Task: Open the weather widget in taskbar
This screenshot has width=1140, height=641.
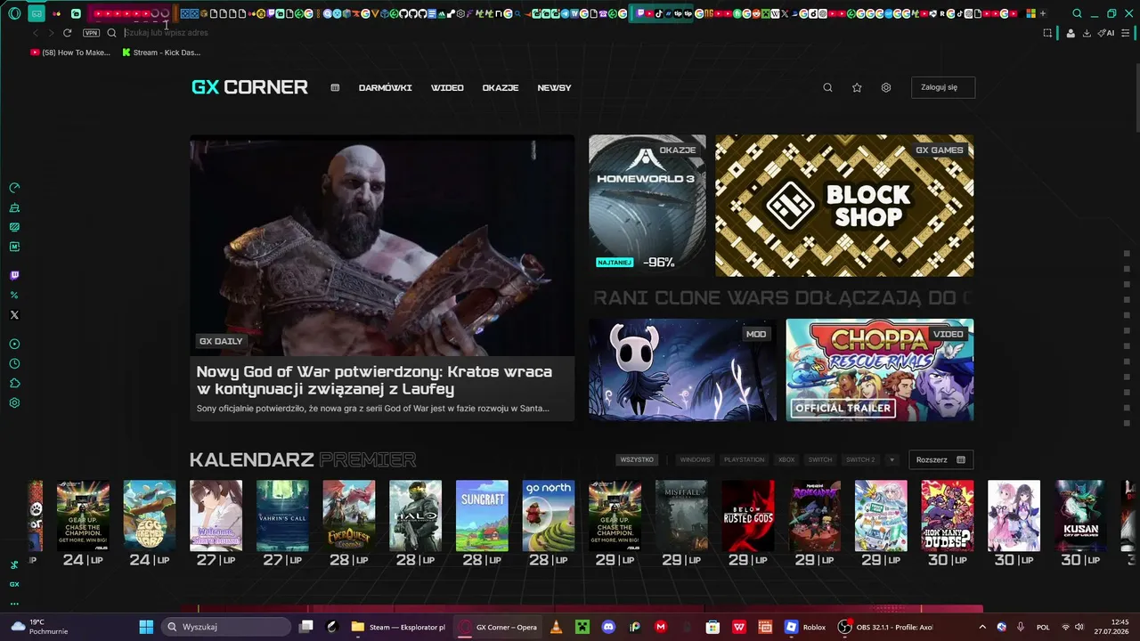Action: (x=37, y=627)
